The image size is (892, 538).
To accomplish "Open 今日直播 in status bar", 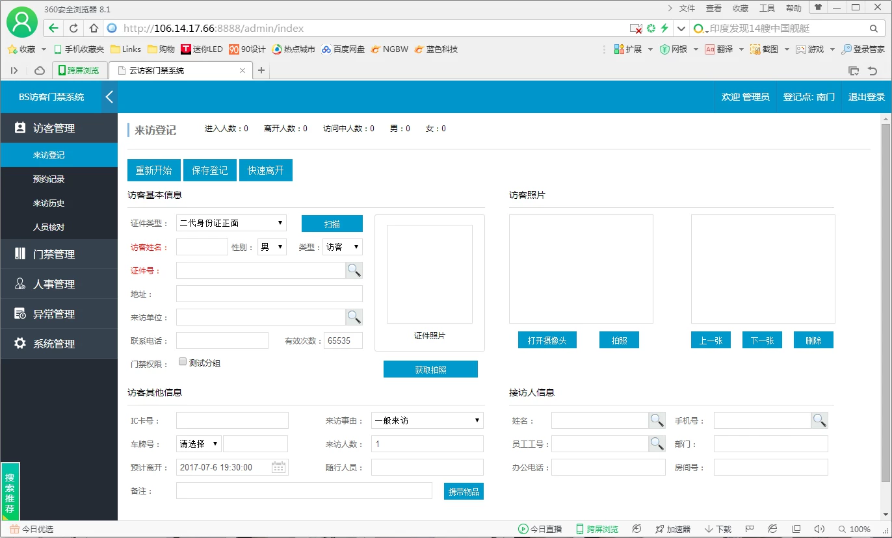I will [x=540, y=530].
